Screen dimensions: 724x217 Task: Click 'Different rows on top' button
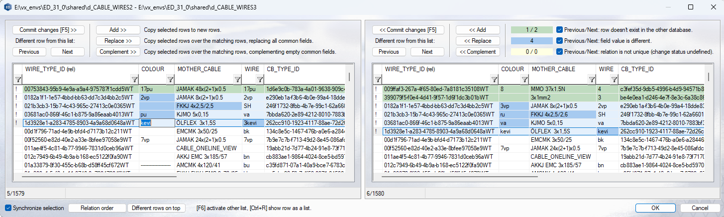coord(156,208)
